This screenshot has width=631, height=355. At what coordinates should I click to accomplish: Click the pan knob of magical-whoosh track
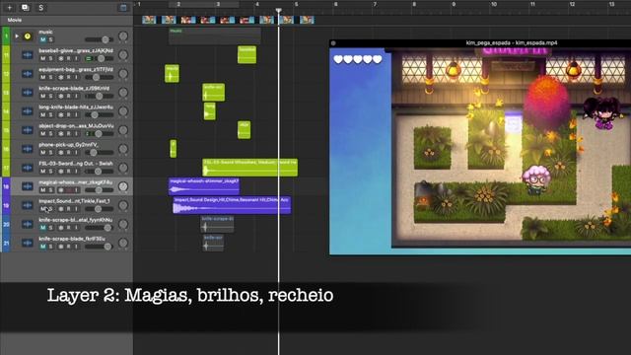pos(123,186)
